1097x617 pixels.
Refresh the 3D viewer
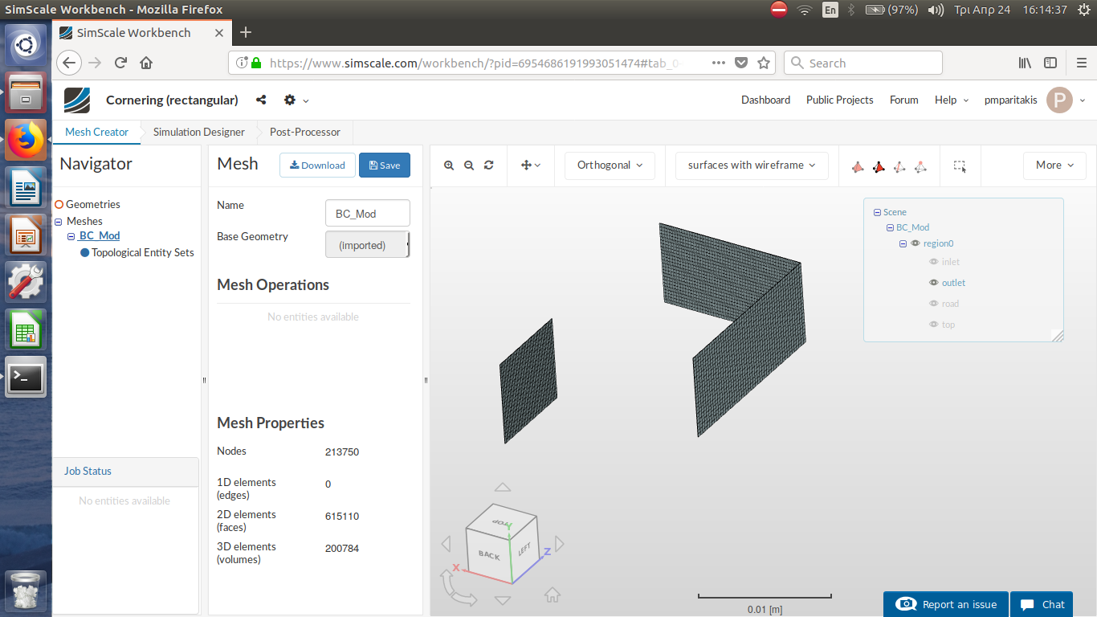488,165
